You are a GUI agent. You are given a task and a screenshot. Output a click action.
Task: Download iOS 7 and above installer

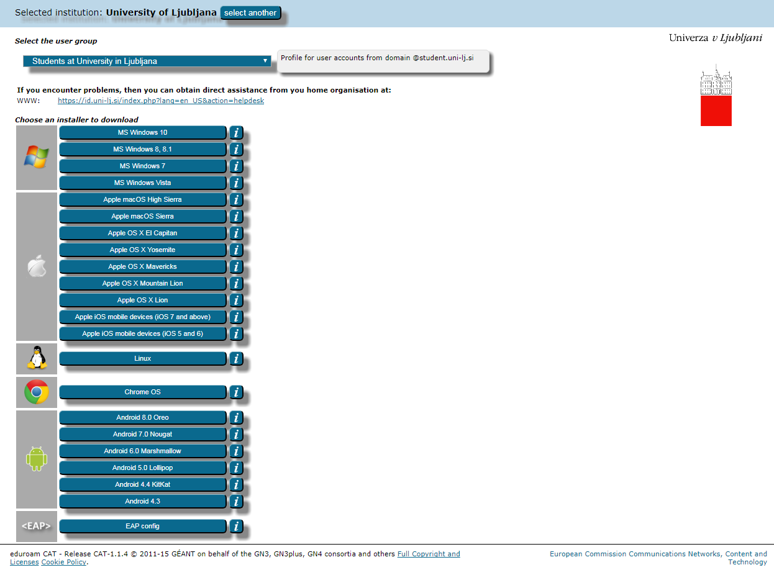(x=143, y=317)
